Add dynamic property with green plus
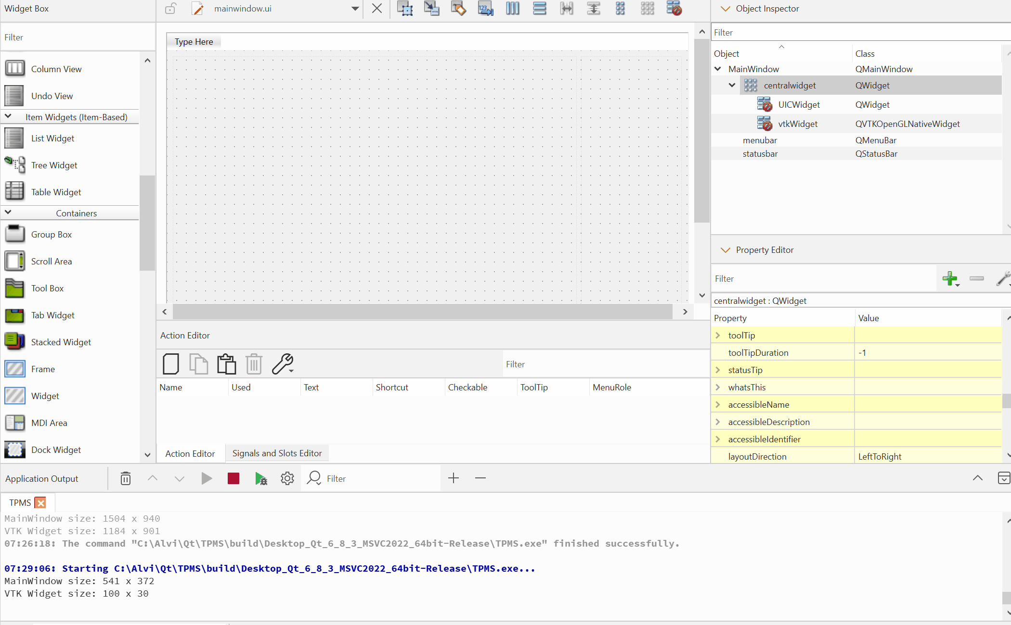 (950, 278)
